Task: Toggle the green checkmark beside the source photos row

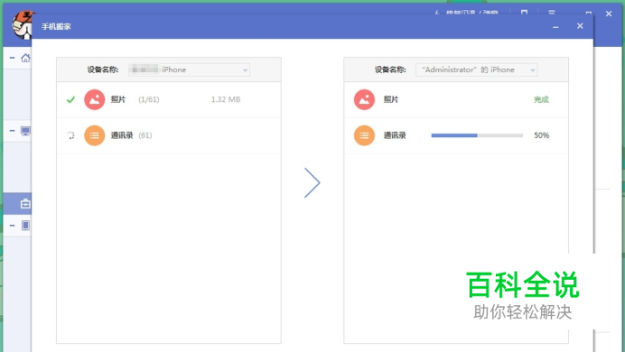Action: (x=70, y=99)
